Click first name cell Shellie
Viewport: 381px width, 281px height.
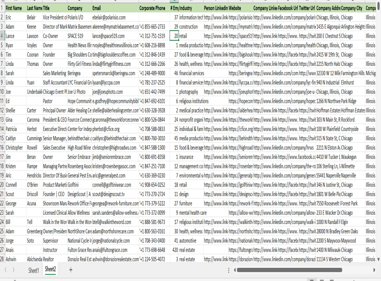(15, 111)
